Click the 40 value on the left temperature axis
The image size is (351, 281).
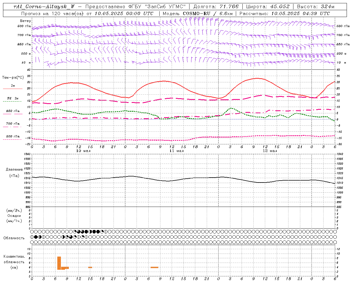tap(29, 70)
